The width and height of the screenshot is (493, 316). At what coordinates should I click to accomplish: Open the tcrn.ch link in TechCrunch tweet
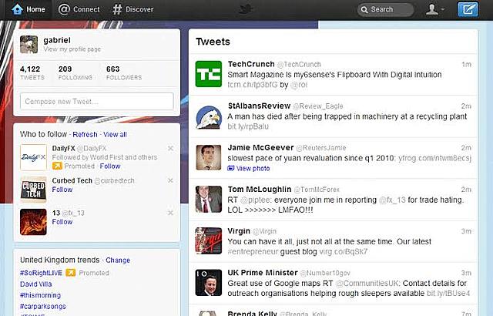point(253,85)
